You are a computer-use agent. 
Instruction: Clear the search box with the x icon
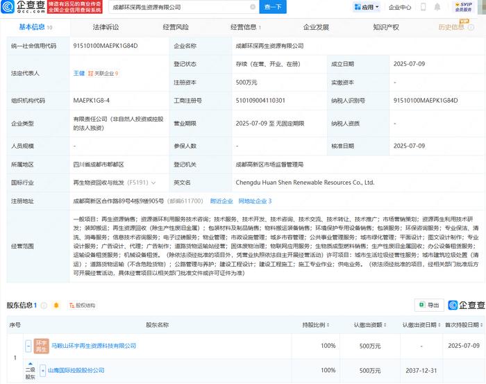[253, 7]
